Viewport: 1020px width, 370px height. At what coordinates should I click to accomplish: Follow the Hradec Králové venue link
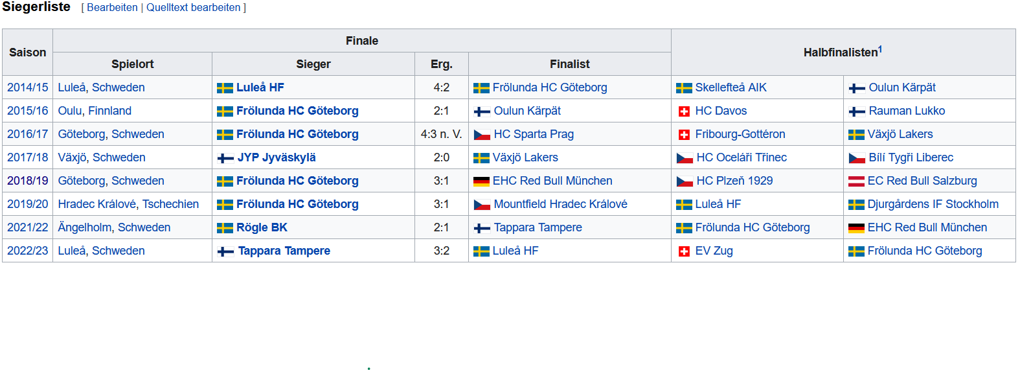click(97, 204)
